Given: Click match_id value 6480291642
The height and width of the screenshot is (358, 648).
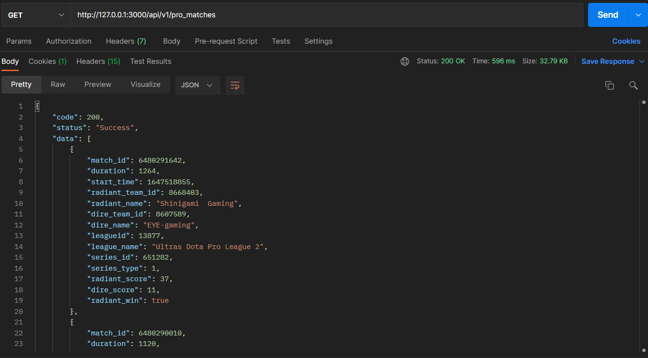Looking at the screenshot, I should pos(160,160).
